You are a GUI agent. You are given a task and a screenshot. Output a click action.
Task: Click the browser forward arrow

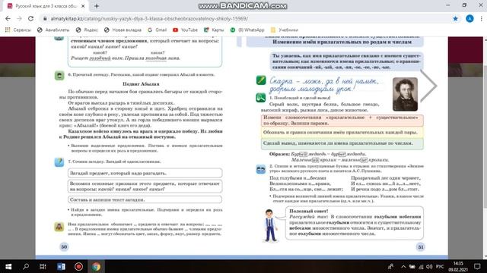(19, 18)
